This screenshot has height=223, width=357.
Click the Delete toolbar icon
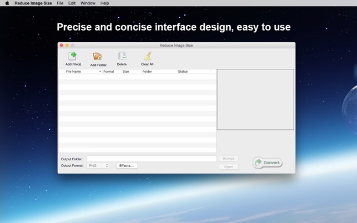click(x=122, y=56)
